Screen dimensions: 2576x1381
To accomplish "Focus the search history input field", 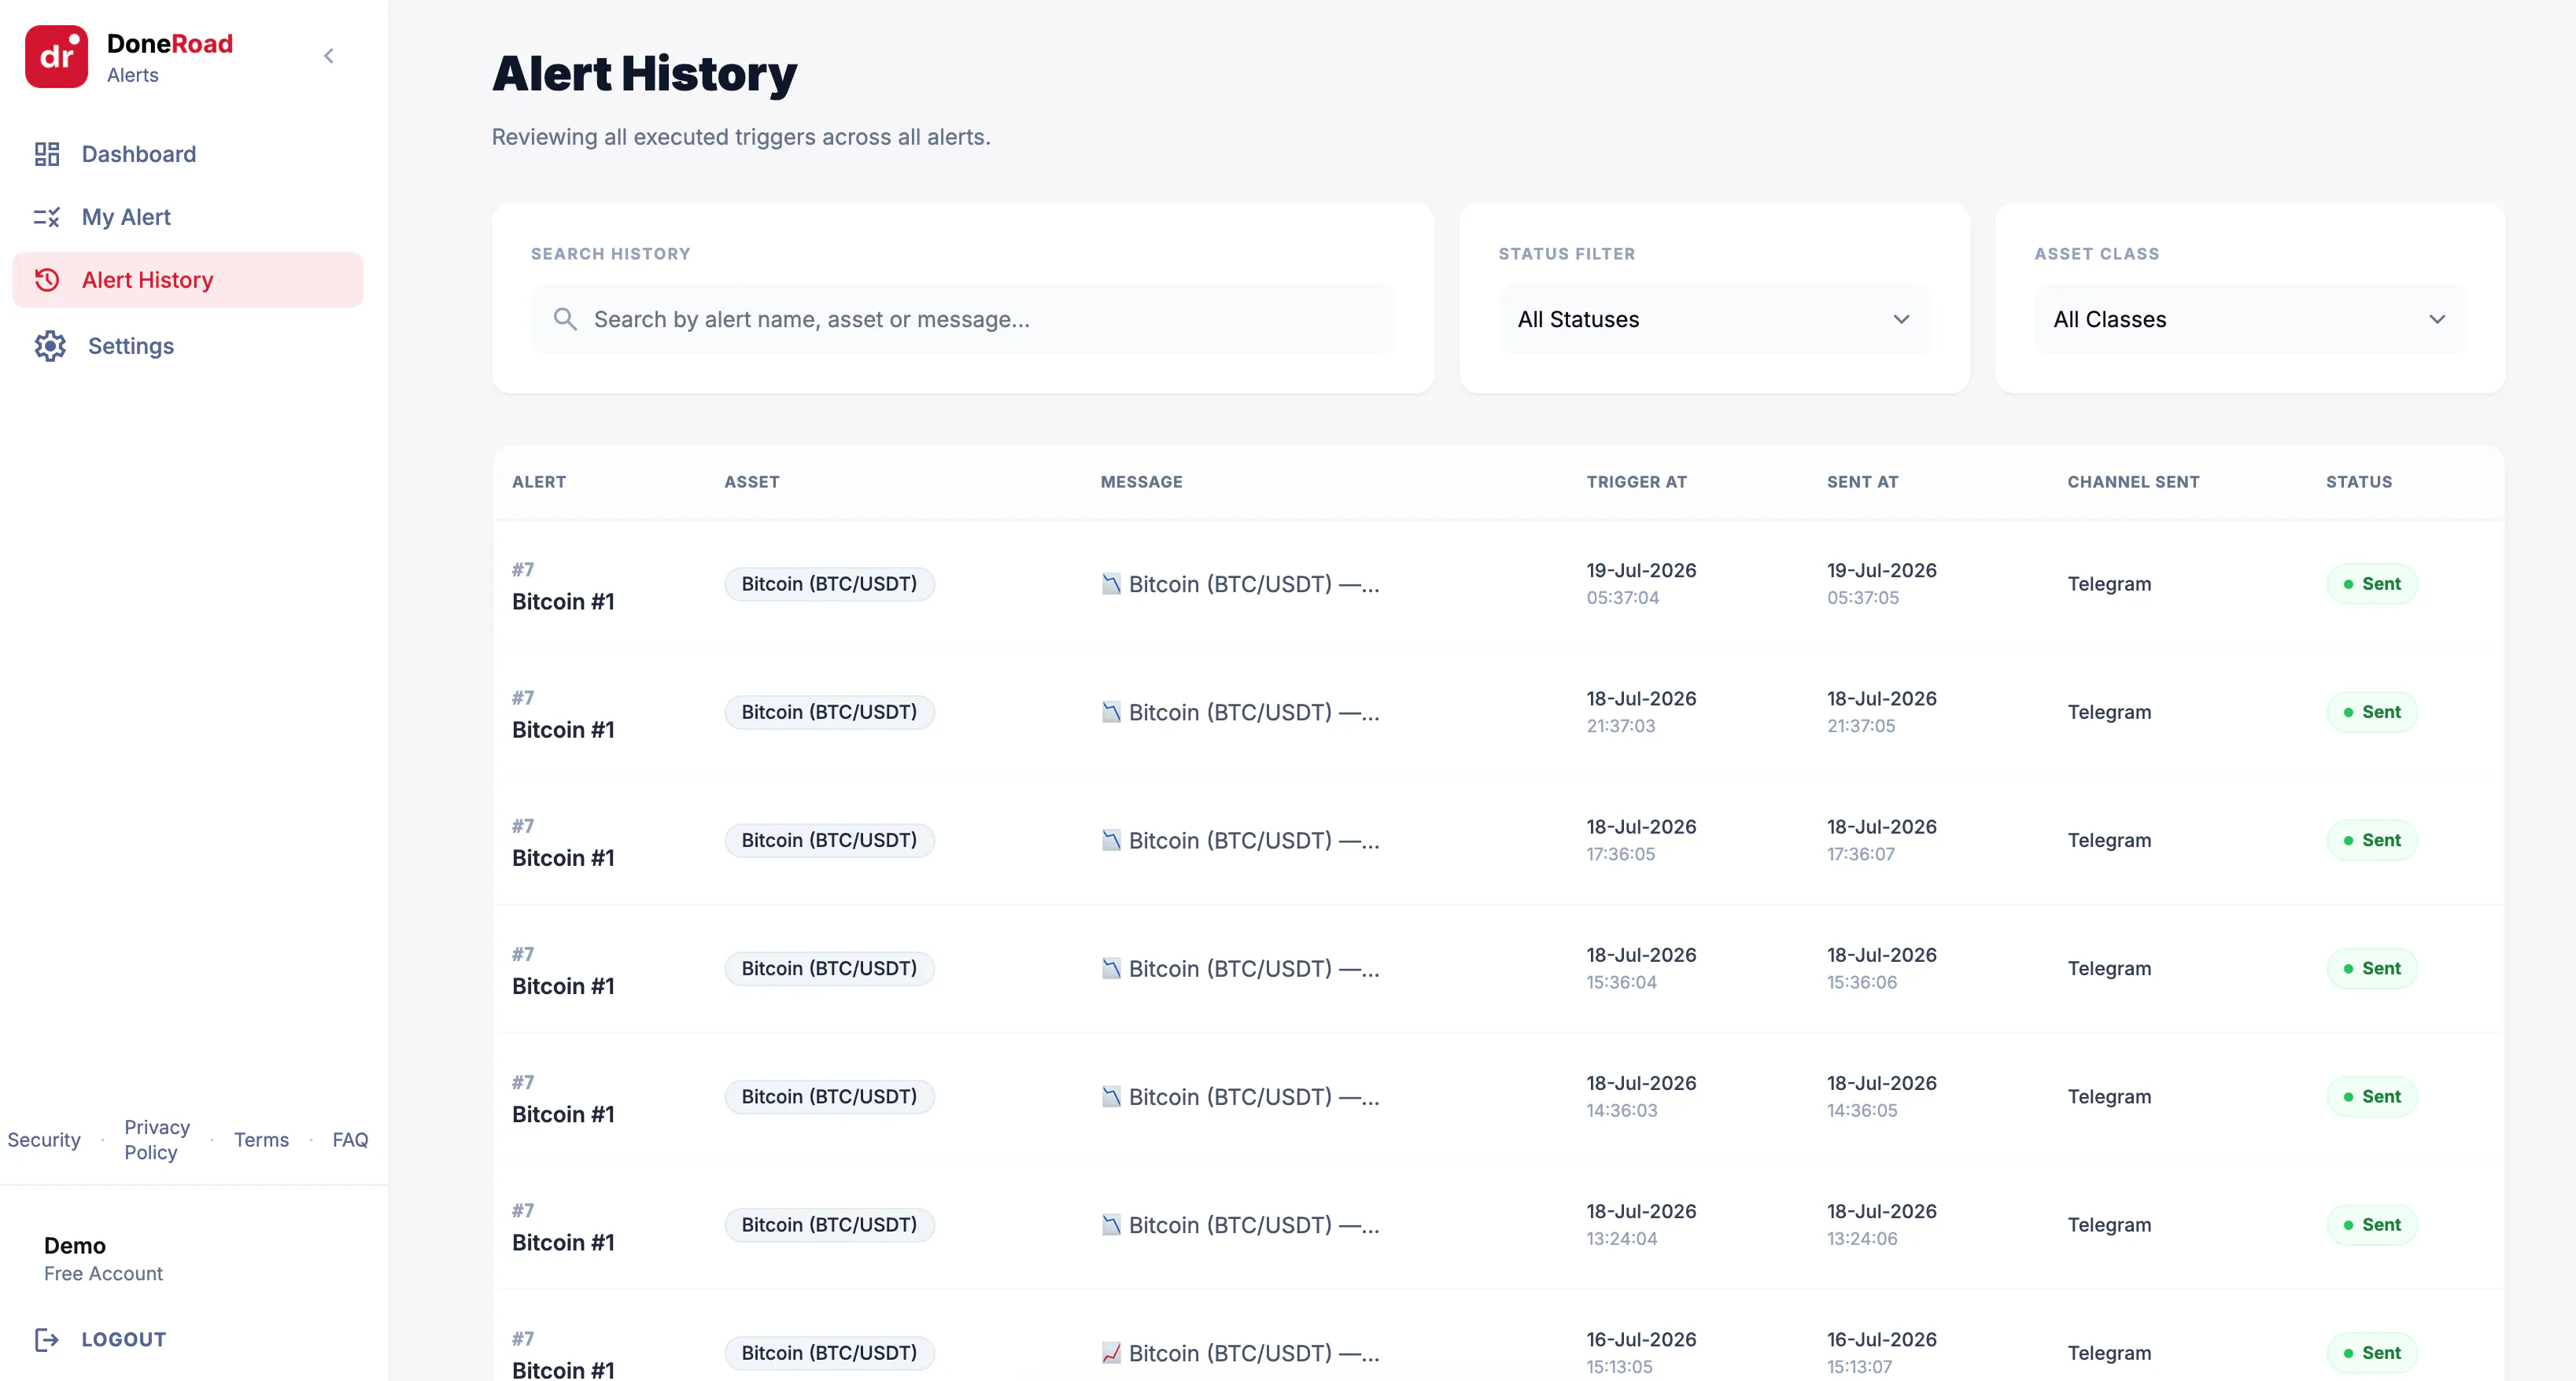I will pyautogui.click(x=962, y=319).
